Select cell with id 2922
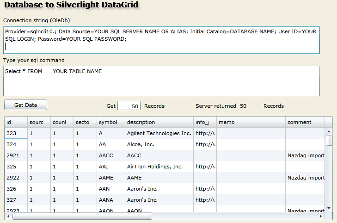 click(16, 178)
